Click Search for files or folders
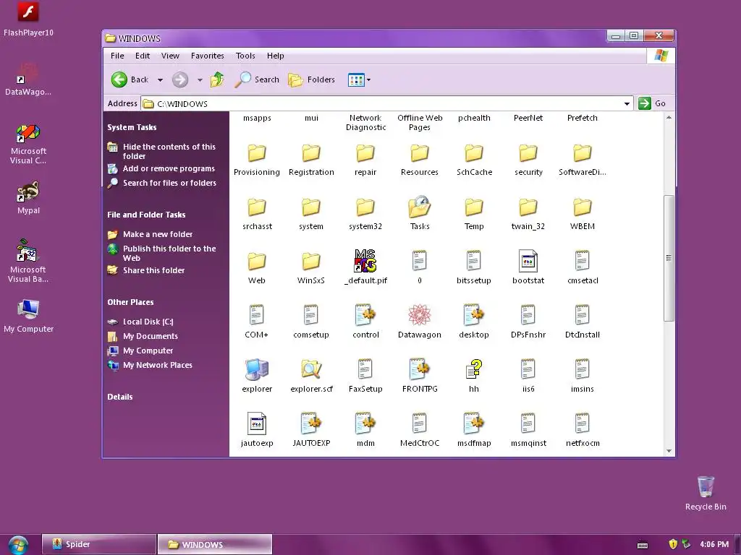 pos(162,183)
